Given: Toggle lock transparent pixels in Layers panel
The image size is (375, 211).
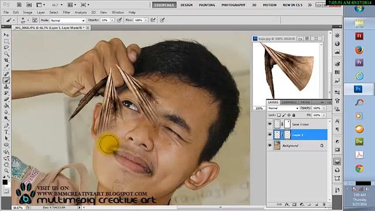Looking at the screenshot, I should click(279, 115).
